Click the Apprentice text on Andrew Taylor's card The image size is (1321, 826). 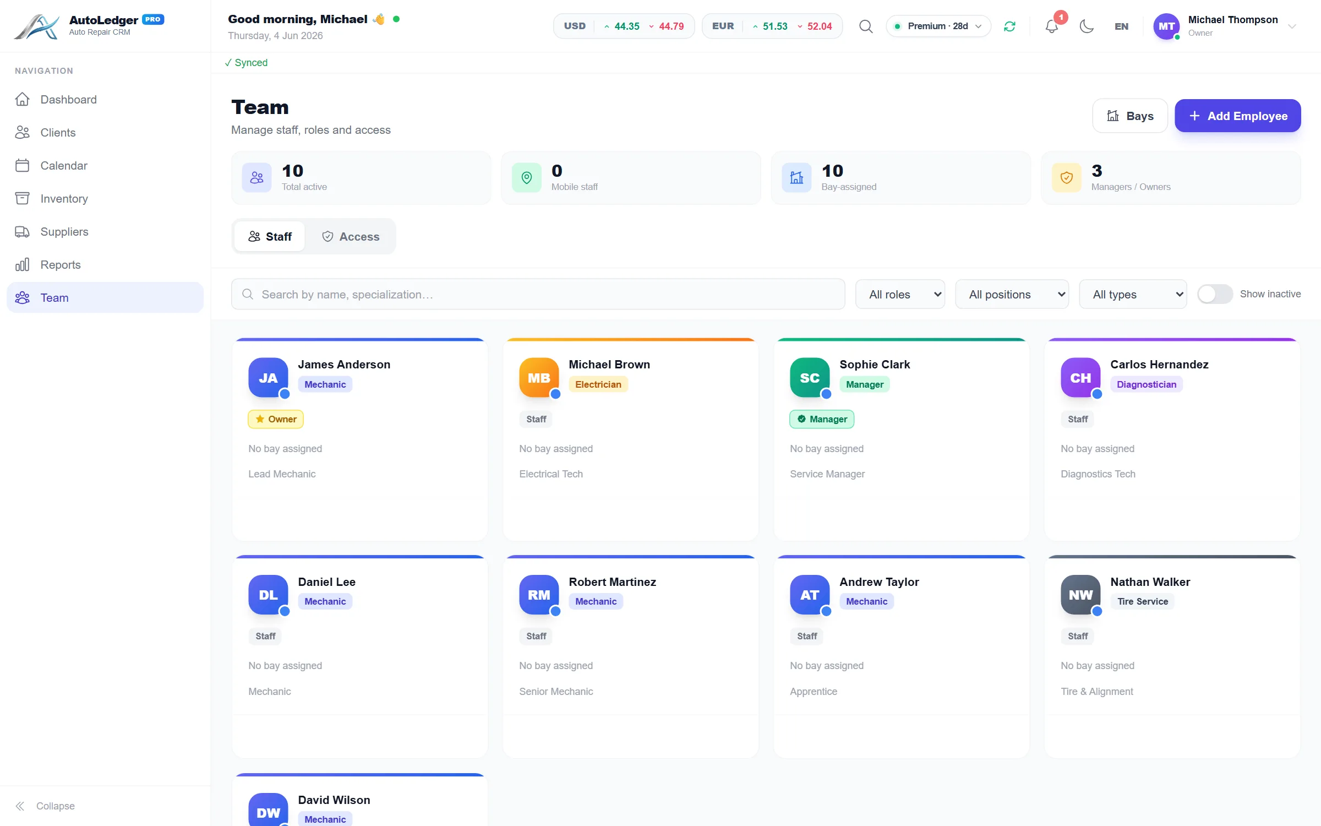coord(814,691)
